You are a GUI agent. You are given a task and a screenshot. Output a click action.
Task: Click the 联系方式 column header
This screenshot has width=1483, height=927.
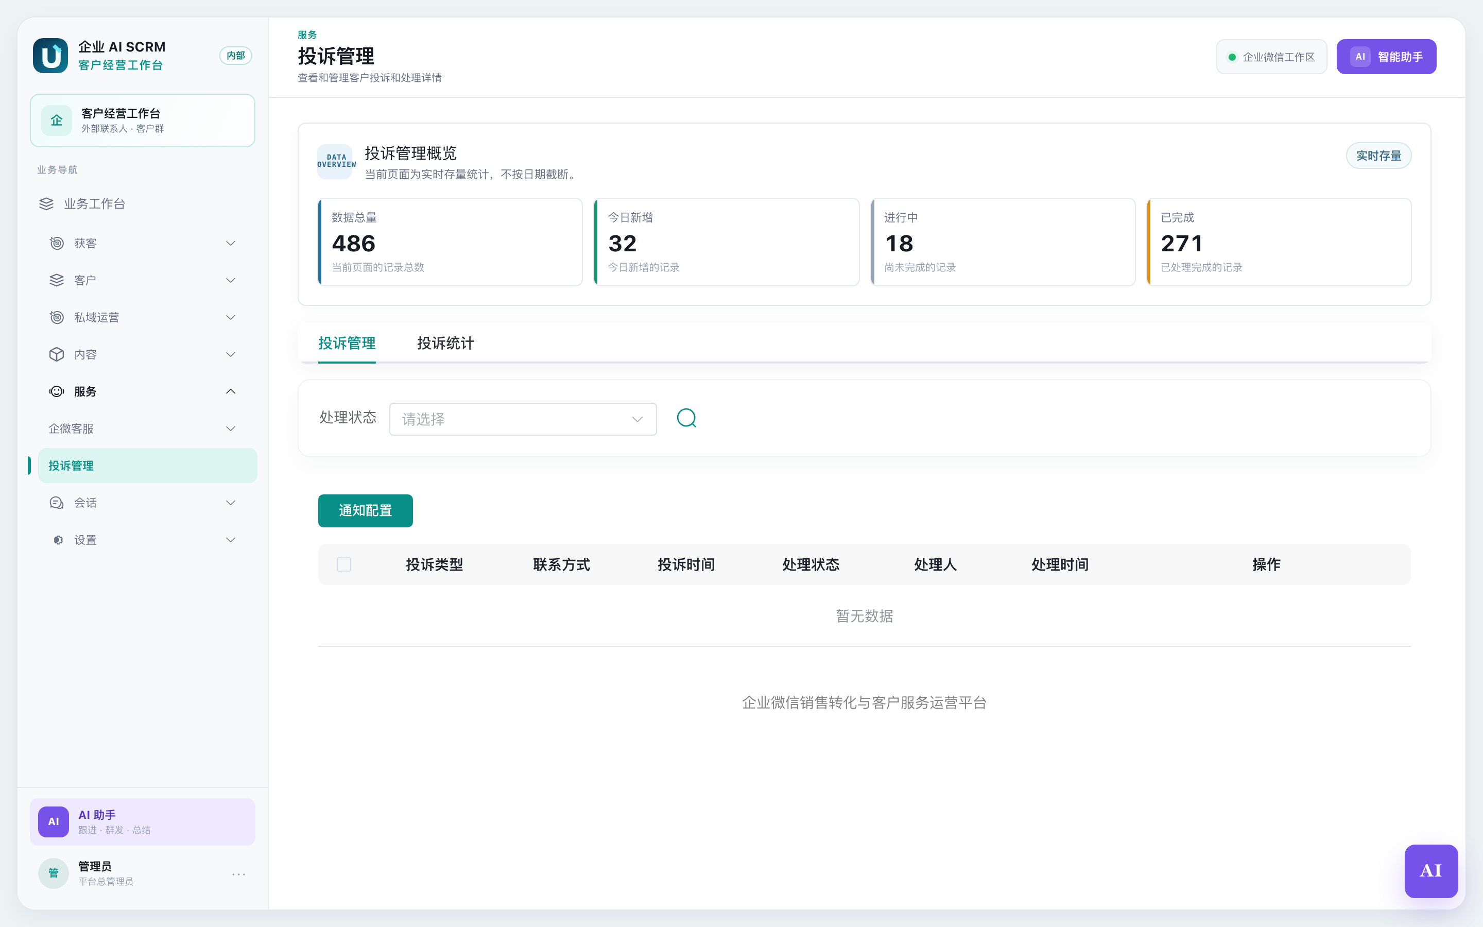[561, 564]
